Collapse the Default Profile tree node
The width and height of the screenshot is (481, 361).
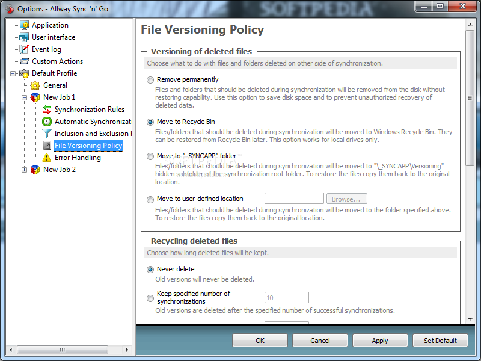tap(13, 73)
